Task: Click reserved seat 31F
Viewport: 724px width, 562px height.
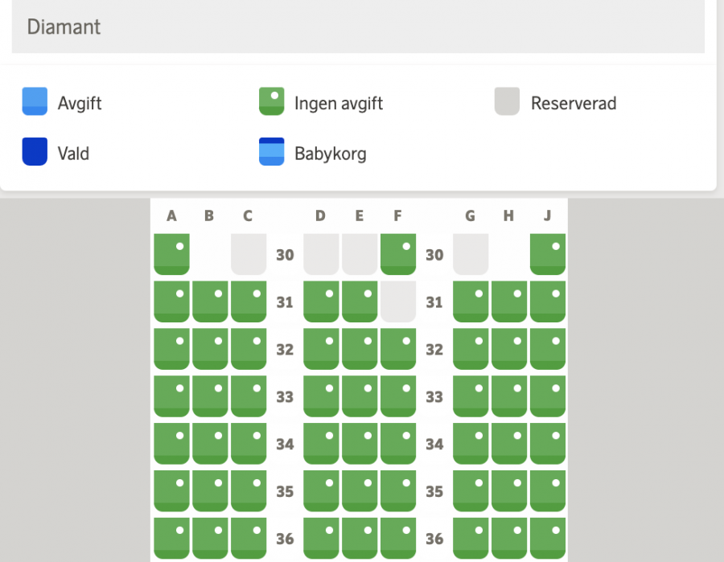Action: point(398,302)
